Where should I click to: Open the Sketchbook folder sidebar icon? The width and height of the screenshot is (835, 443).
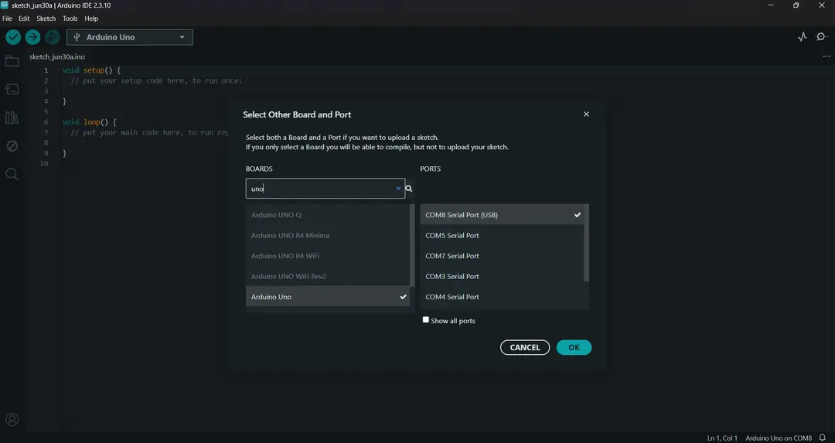[x=12, y=61]
